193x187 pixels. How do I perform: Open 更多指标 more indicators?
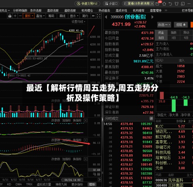77,184
